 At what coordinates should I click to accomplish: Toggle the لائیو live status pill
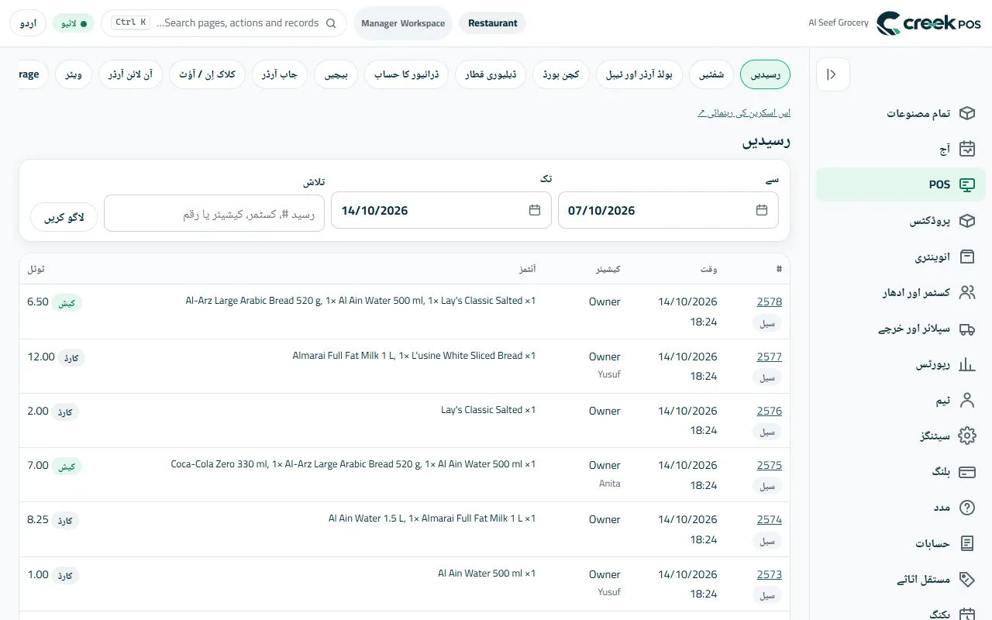(74, 23)
